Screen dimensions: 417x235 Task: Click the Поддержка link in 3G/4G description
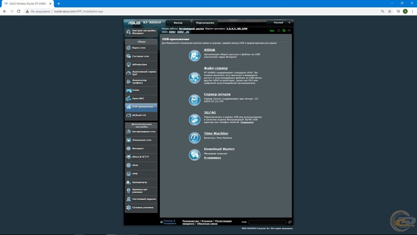247,122
